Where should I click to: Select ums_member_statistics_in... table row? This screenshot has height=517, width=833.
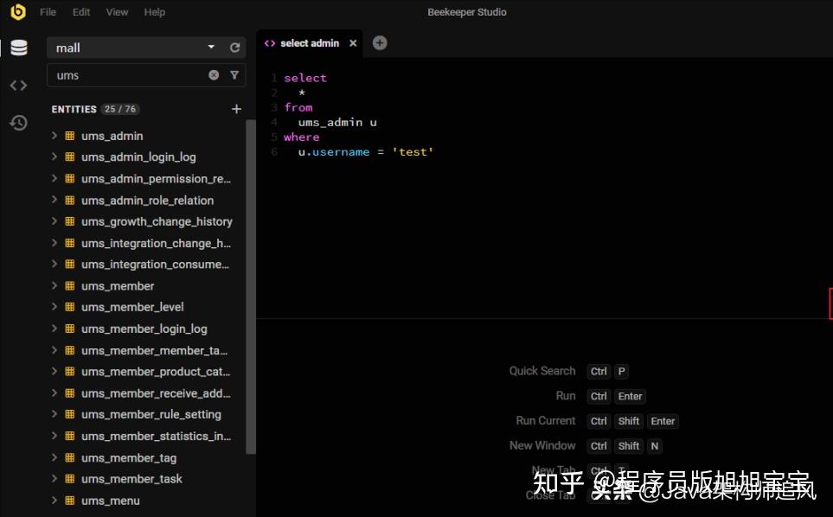pos(146,437)
